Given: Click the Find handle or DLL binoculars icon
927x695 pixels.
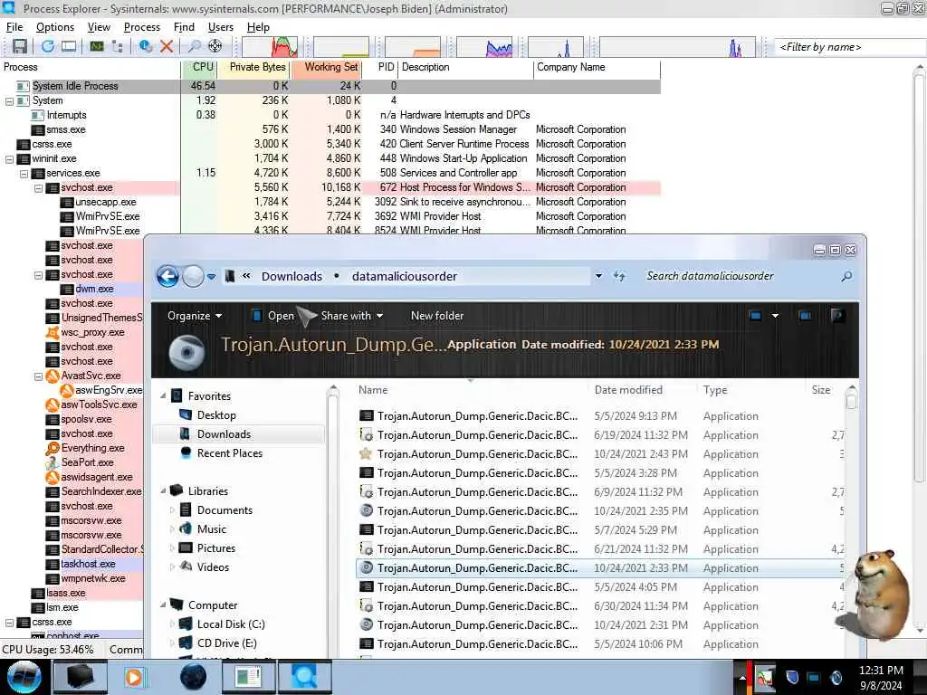Looking at the screenshot, I should [194, 46].
